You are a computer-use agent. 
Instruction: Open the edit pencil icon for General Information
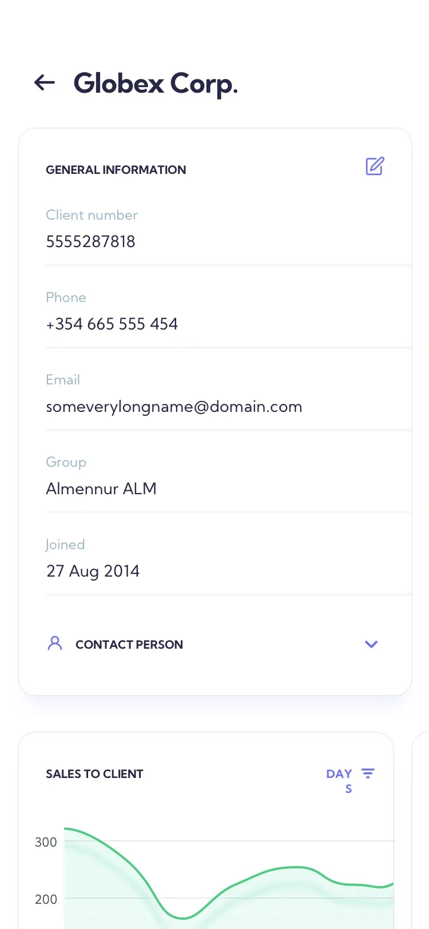coord(375,166)
